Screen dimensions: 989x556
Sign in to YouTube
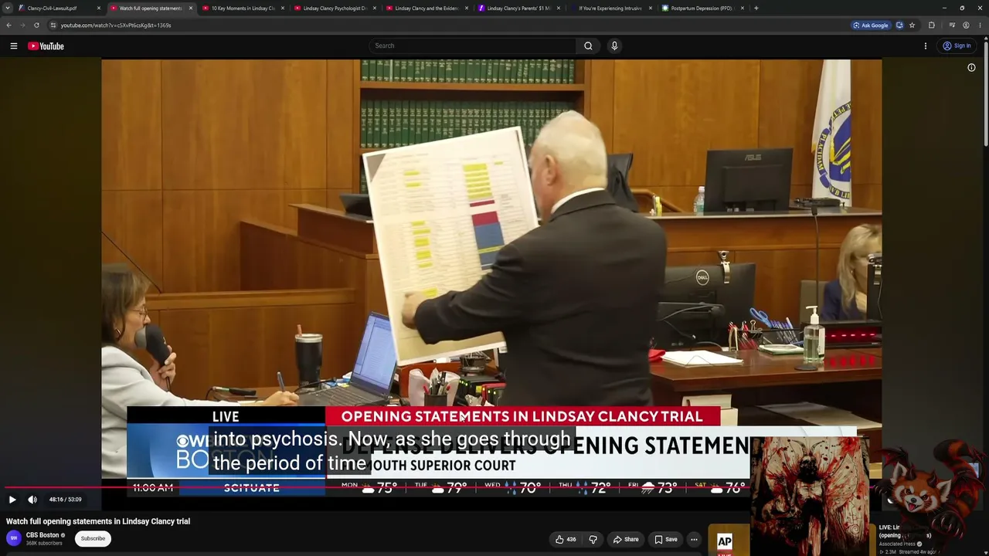coord(957,46)
